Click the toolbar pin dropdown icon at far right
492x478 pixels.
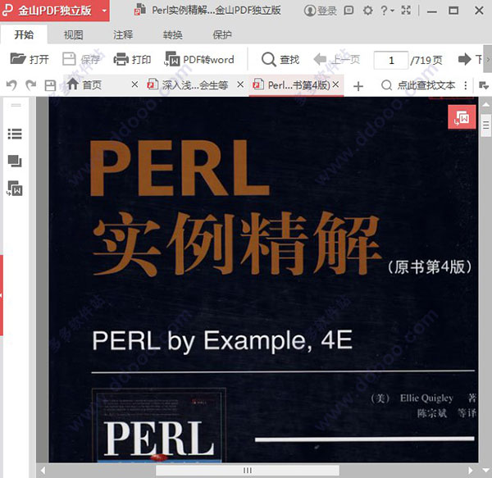point(484,85)
